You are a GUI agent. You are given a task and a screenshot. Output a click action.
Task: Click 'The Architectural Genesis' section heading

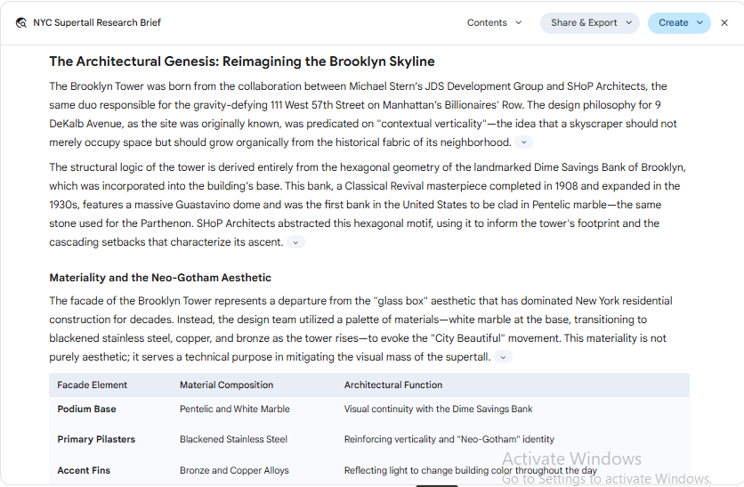[x=242, y=61]
